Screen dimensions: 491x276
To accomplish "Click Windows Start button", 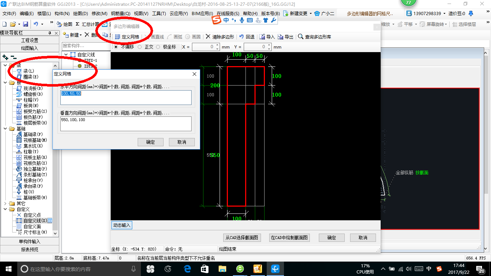I will click(x=8, y=269).
